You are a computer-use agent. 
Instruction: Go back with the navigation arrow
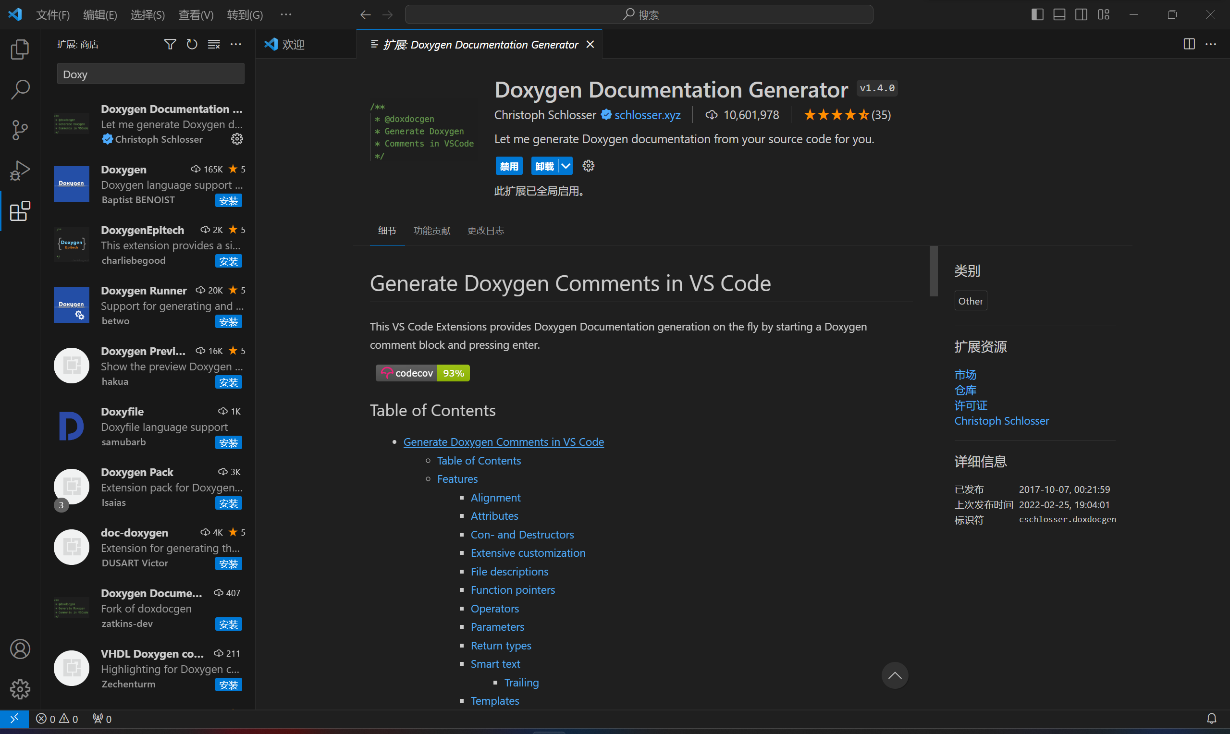(x=366, y=15)
